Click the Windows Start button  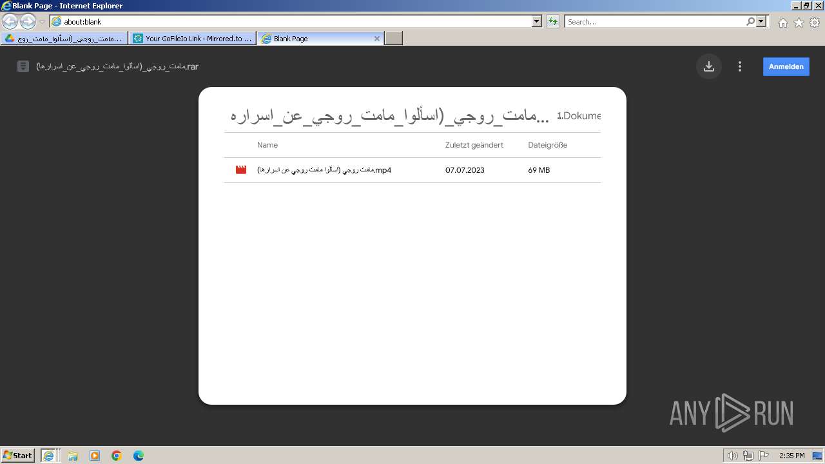tap(18, 455)
